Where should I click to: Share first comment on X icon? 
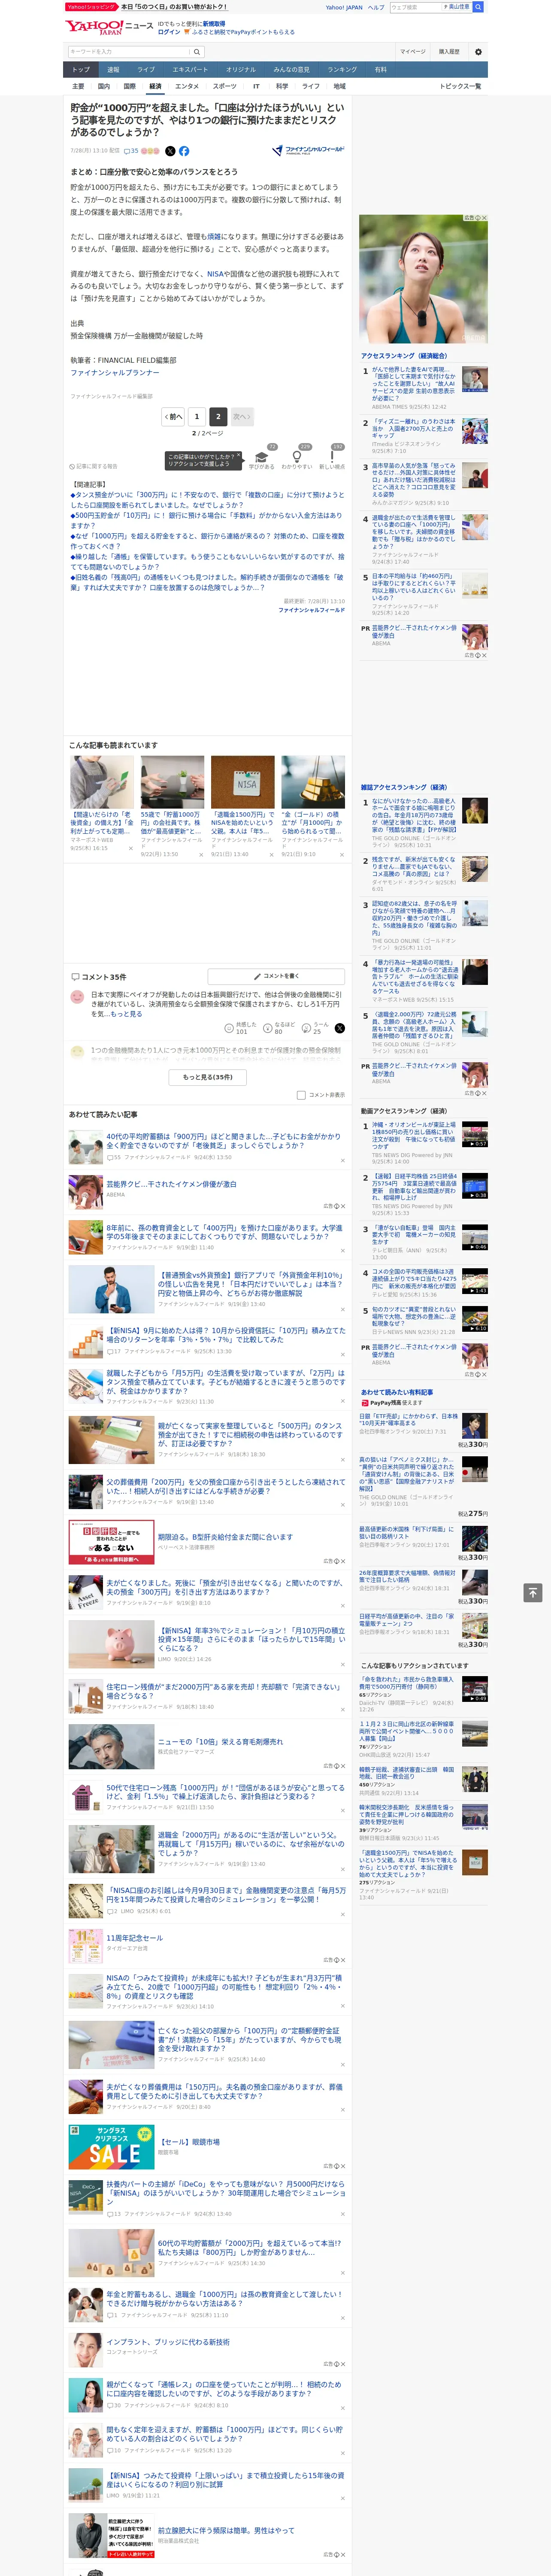point(340,1027)
